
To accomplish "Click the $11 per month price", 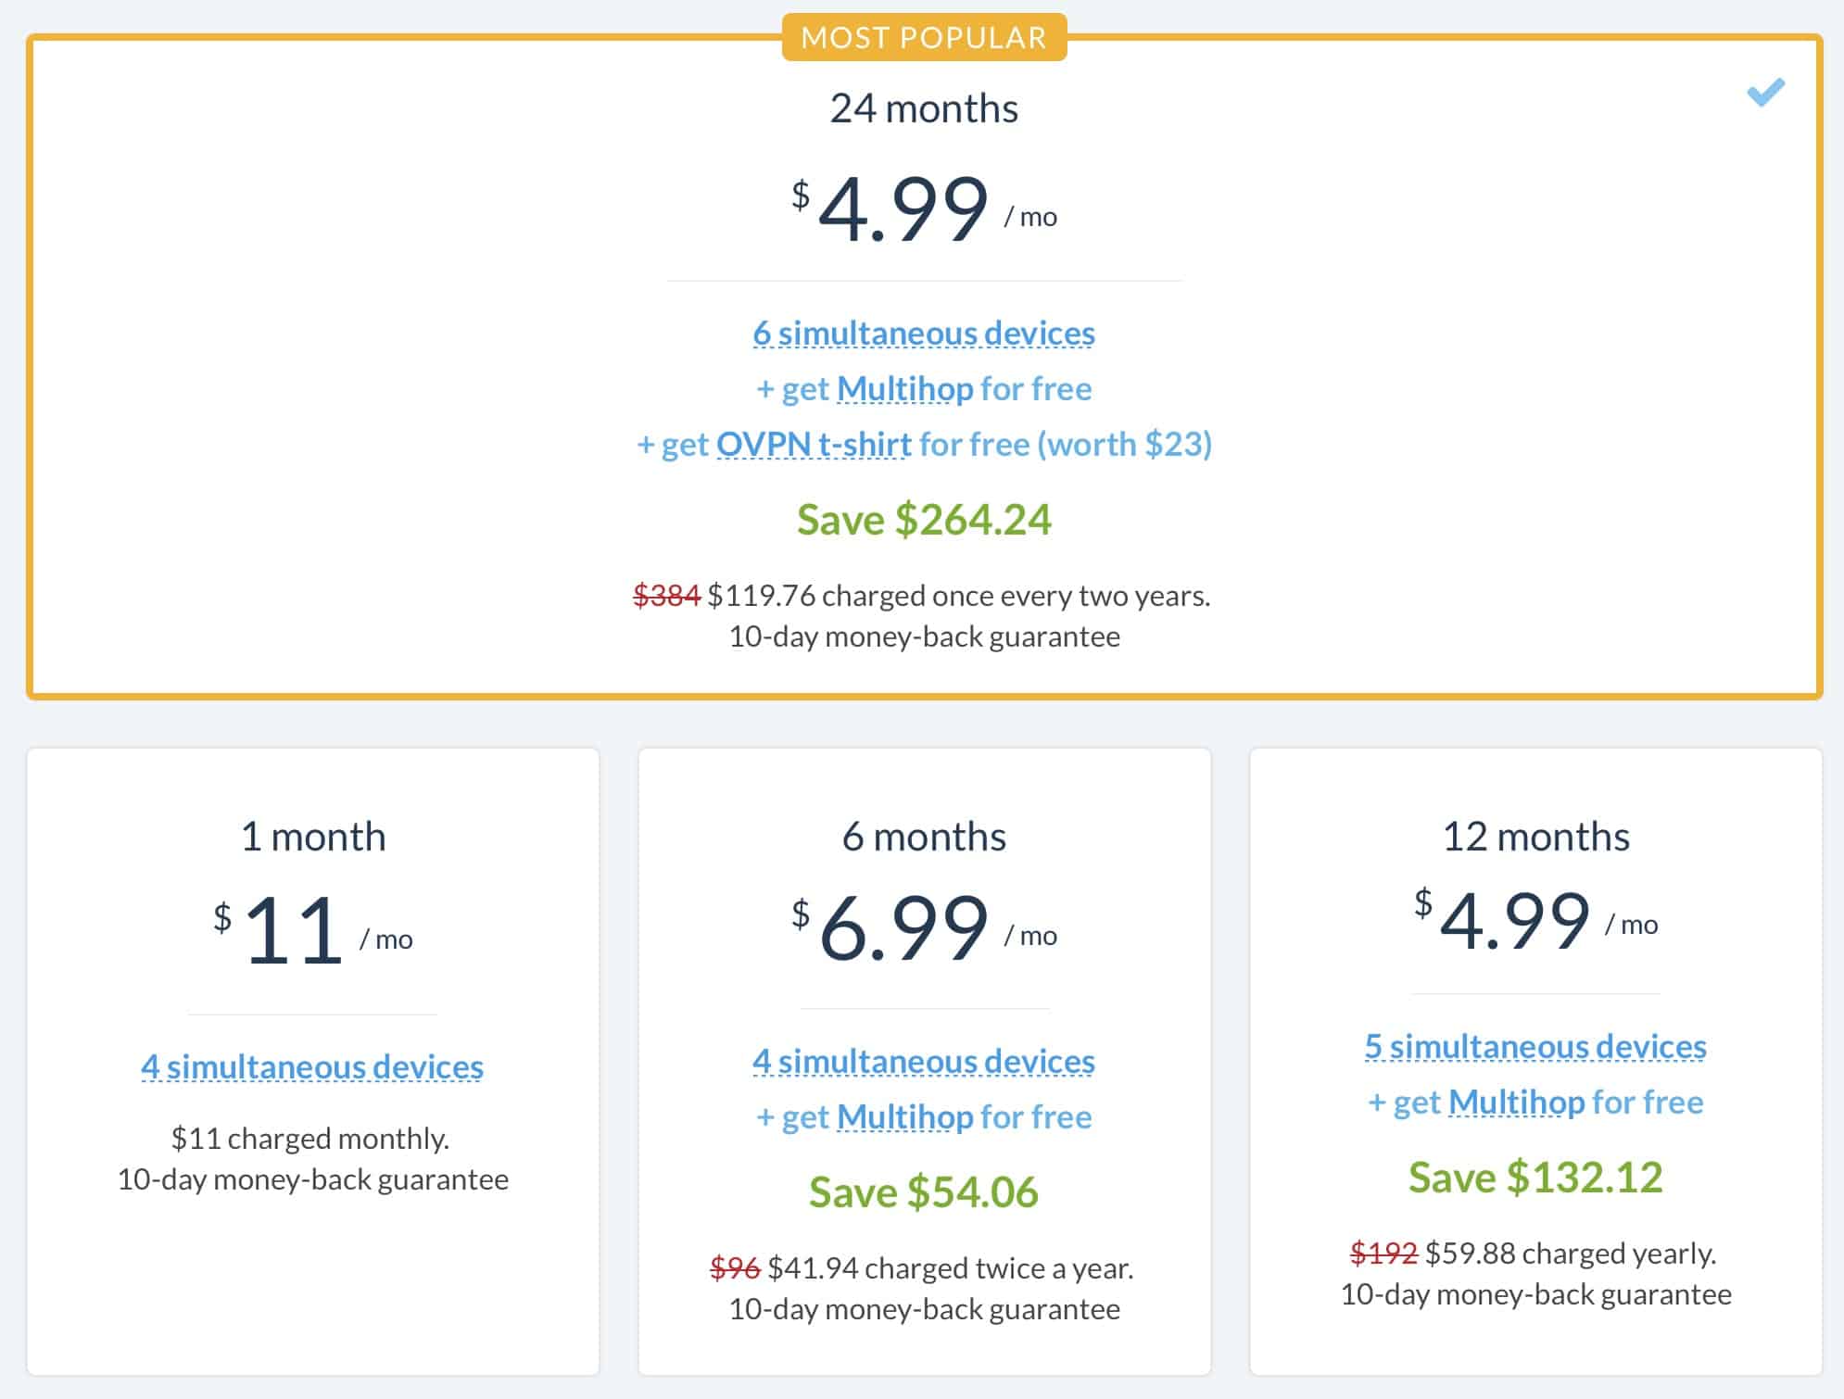I will pos(313,929).
